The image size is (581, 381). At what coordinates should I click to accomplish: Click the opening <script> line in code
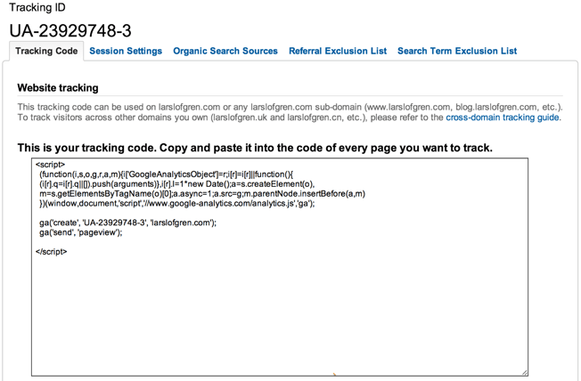(x=51, y=165)
